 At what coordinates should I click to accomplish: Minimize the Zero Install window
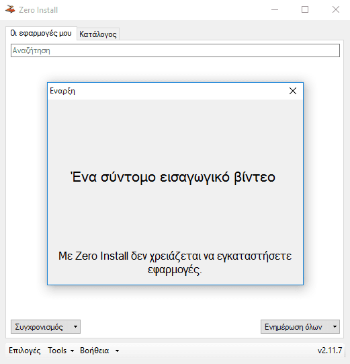click(275, 9)
